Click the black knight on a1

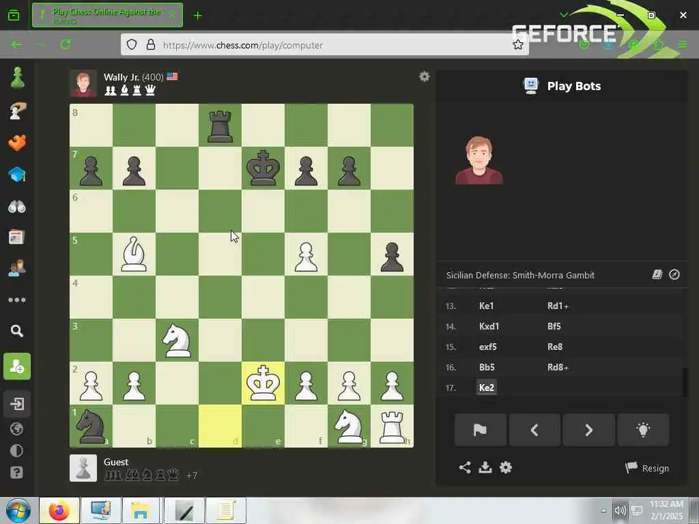(x=91, y=426)
